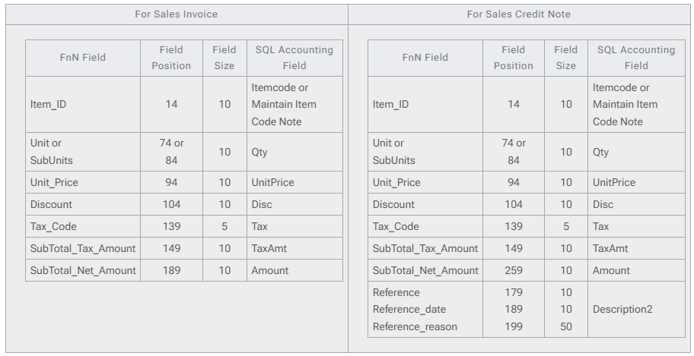Select Unit_Price cell in Sales Invoice table
Viewport: 694px width, 356px height.
pyautogui.click(x=54, y=183)
